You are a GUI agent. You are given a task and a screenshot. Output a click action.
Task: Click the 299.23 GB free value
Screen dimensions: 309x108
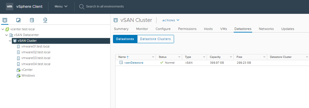[x=244, y=63]
